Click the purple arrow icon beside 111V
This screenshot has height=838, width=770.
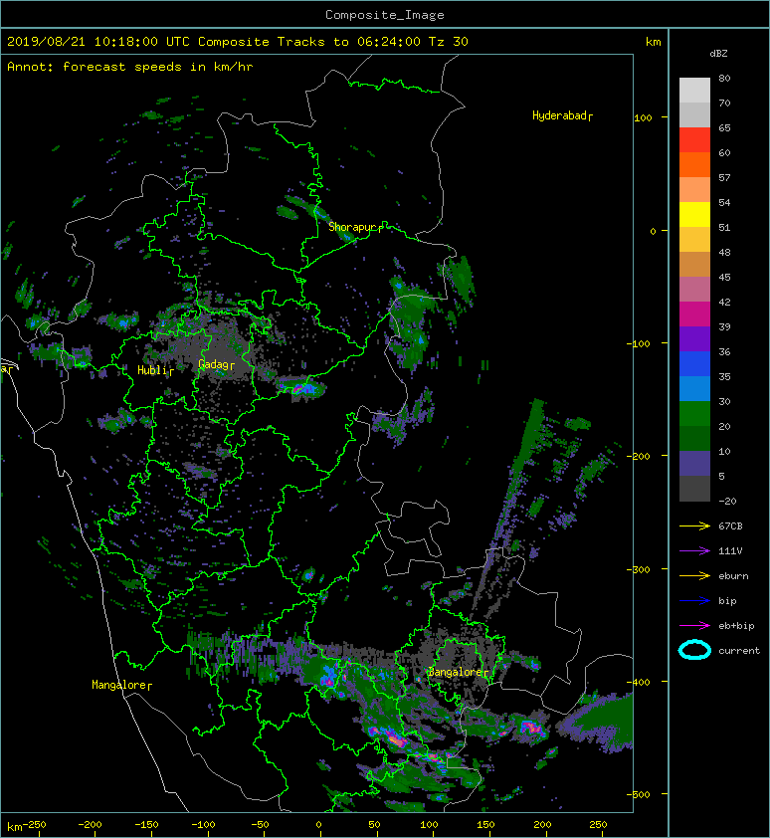point(694,551)
